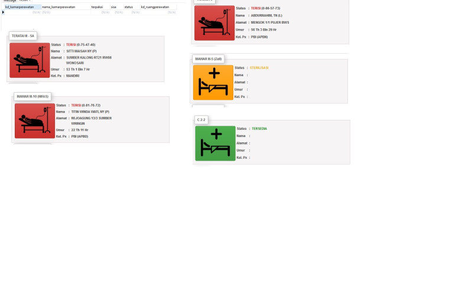
Task: Select the row indicator arrow in result grid
Action: 3,12
